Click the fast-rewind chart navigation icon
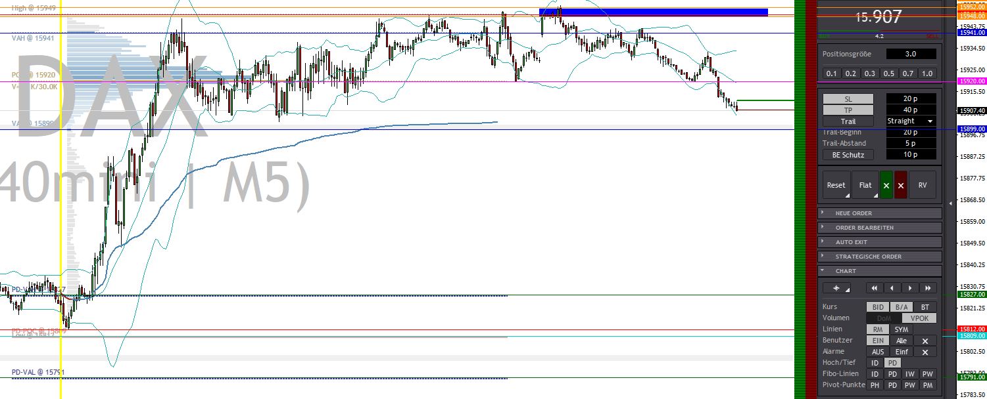Image resolution: width=987 pixels, height=399 pixels. coord(875,288)
